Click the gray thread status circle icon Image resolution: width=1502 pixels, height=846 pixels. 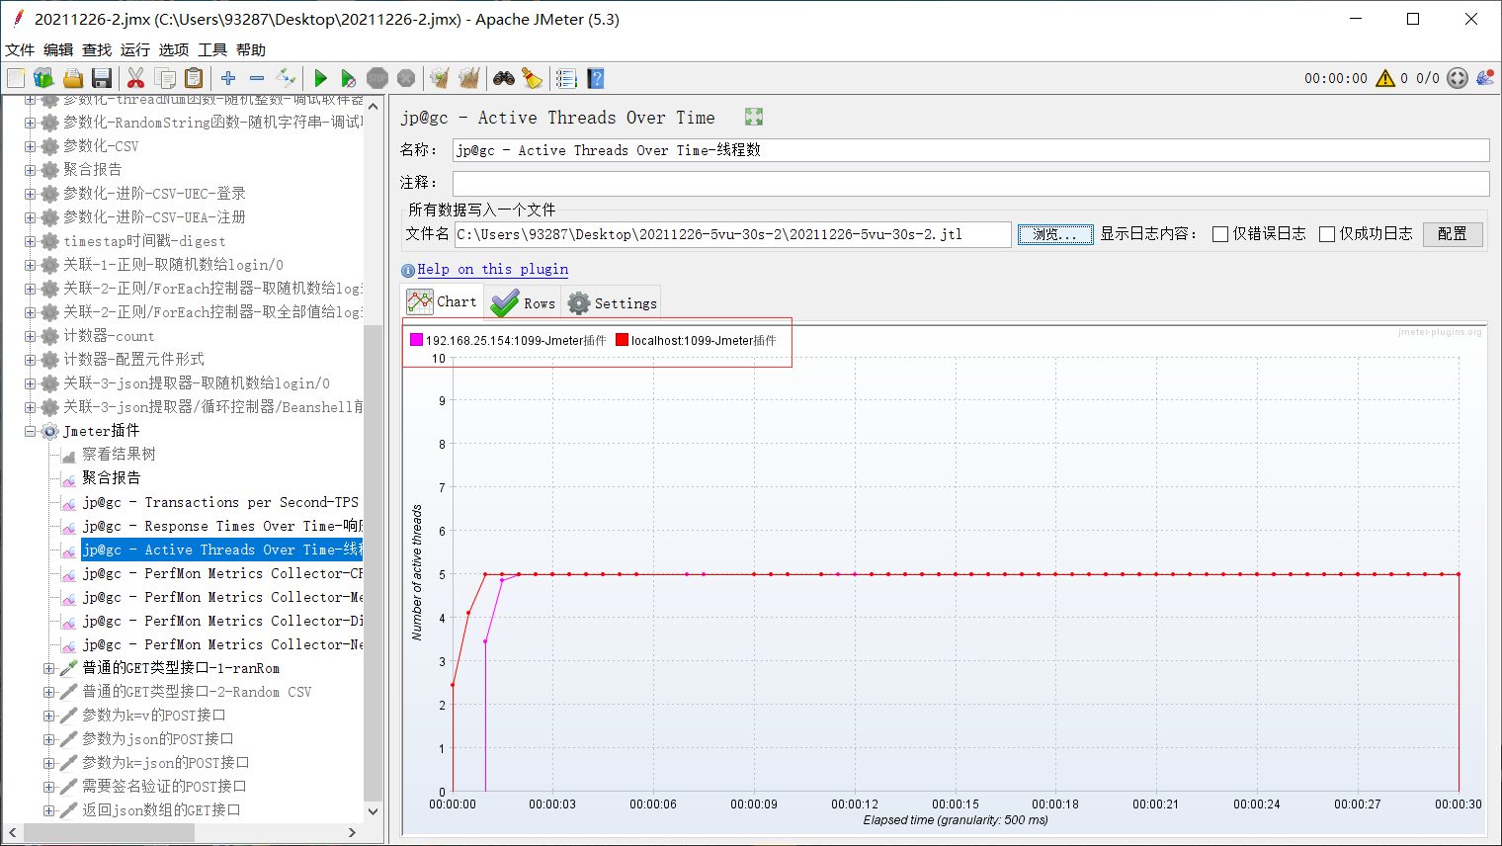[x=1458, y=78]
